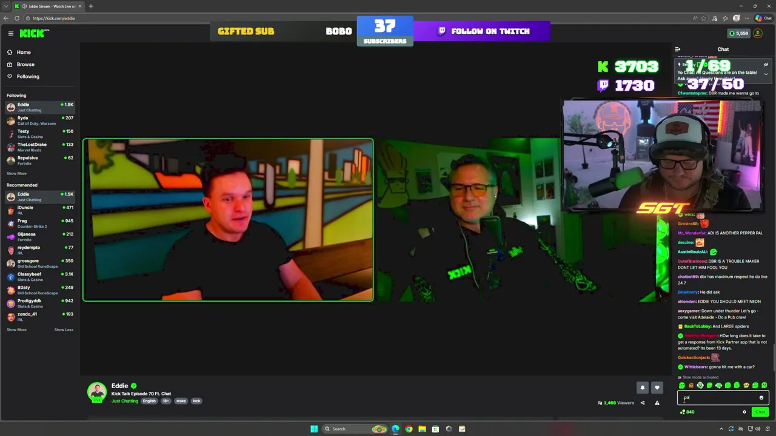Image resolution: width=776 pixels, height=436 pixels.
Task: Open Ryda's Call of Duty: Warzone channel
Action: 39,121
